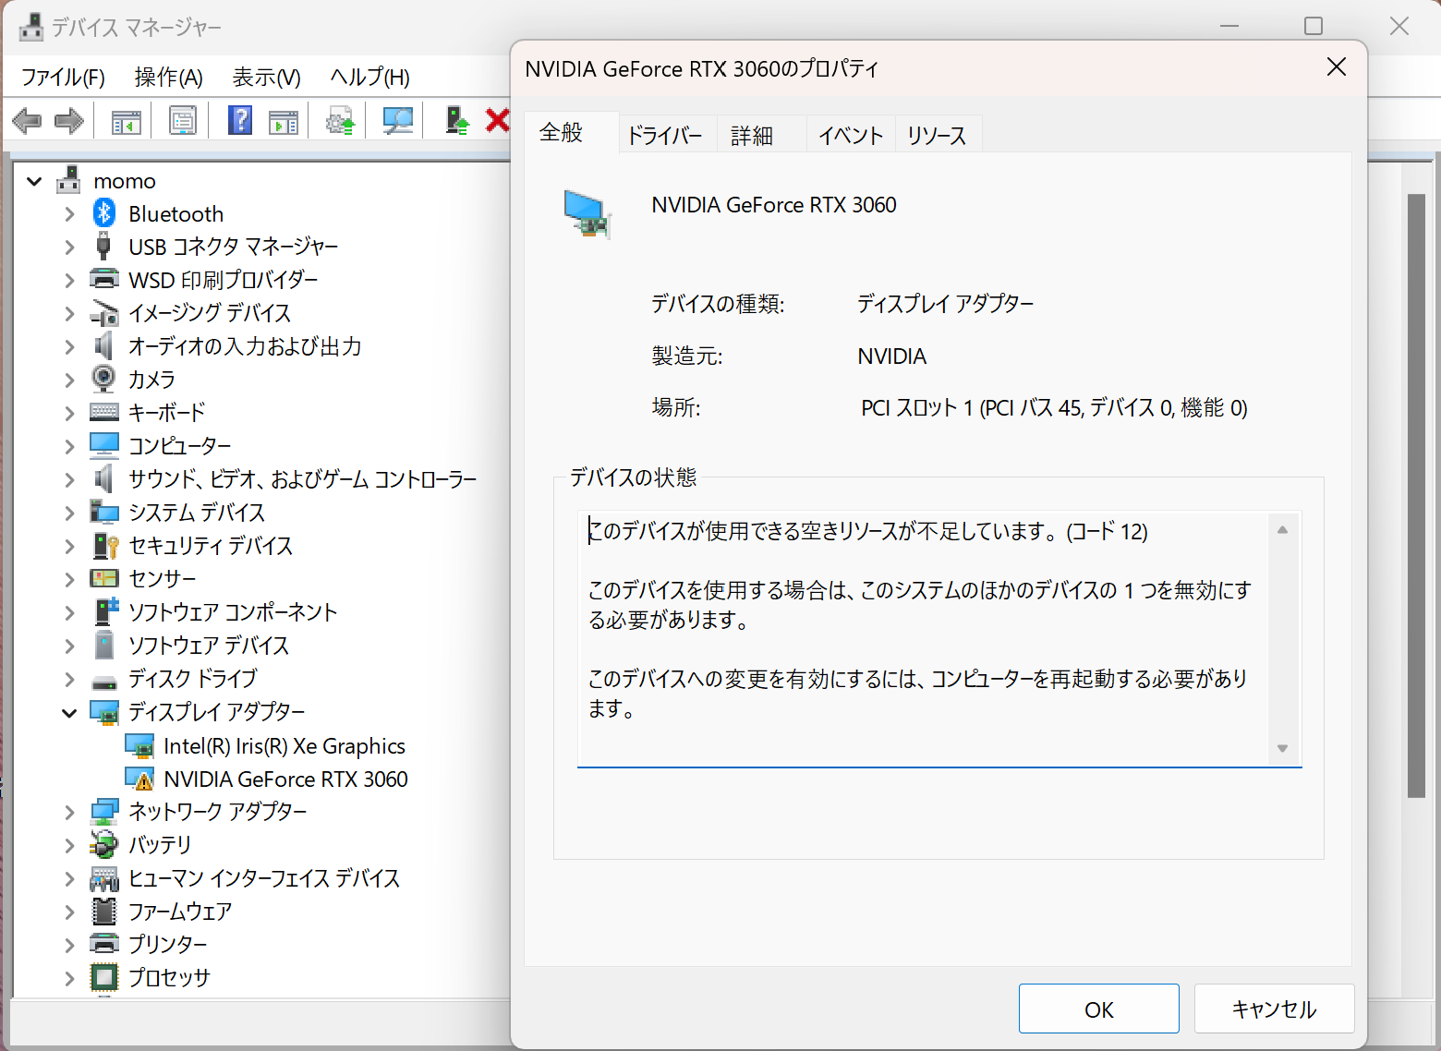Viewport: 1441px width, 1051px height.
Task: Select the ファームウェア chip icon
Action: tap(104, 911)
